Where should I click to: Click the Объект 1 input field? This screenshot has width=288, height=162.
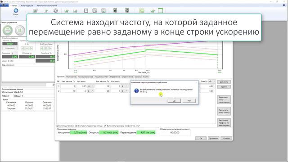pos(34,96)
